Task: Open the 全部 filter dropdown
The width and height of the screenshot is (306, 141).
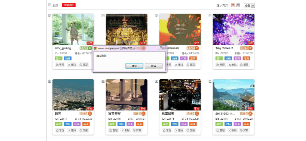Action: [x=249, y=5]
